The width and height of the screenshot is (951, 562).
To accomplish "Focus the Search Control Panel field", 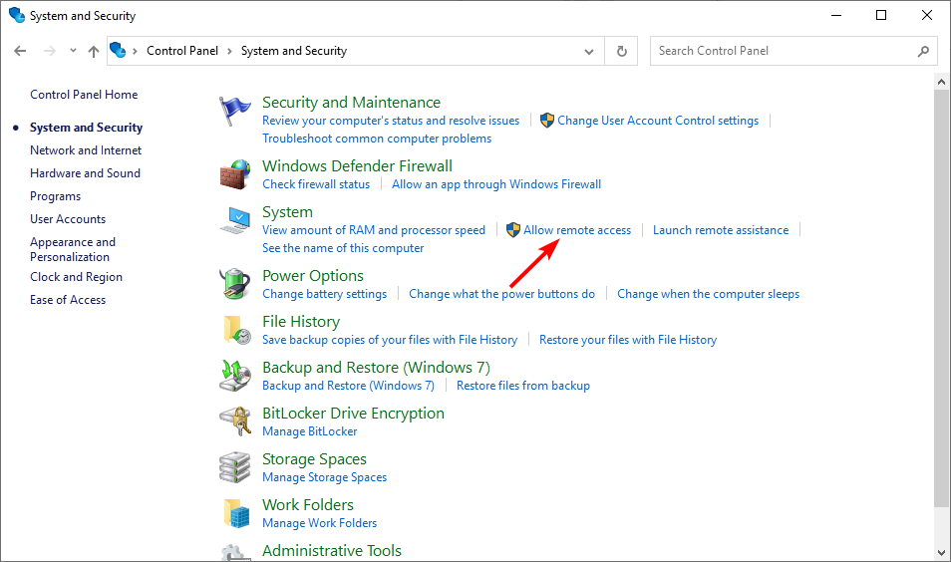I will (x=787, y=51).
